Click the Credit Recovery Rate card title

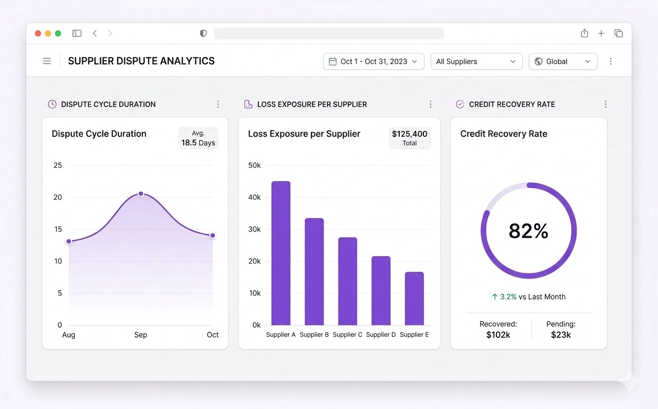pos(504,134)
